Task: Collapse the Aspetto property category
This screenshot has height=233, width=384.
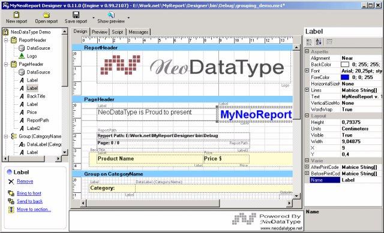Action: (307, 52)
